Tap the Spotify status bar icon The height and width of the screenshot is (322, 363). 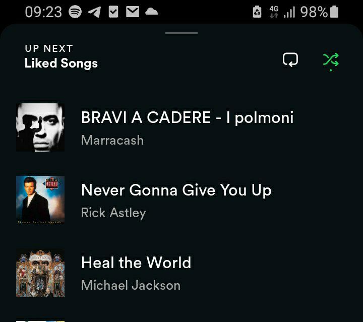(75, 12)
